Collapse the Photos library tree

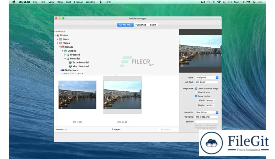pos(55,35)
